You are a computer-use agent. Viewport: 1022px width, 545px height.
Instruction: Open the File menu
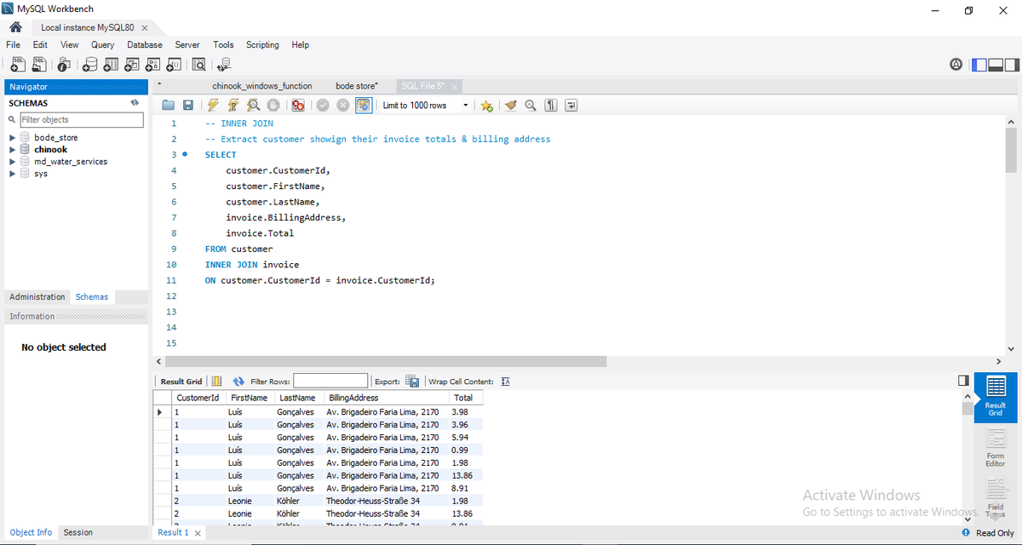pyautogui.click(x=14, y=44)
